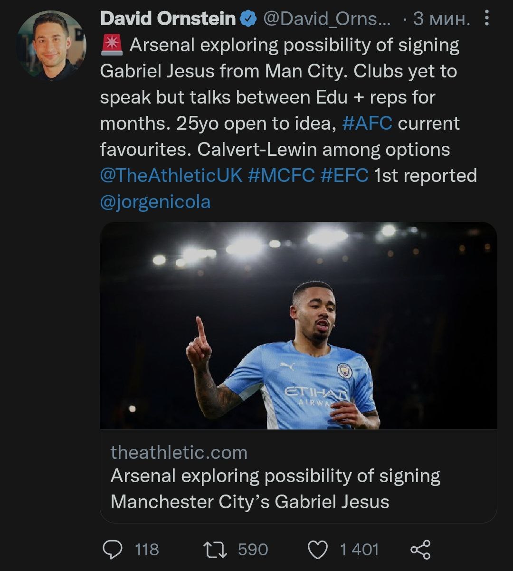Click the reply speech bubble icon
The image size is (513, 571).
coord(113,550)
